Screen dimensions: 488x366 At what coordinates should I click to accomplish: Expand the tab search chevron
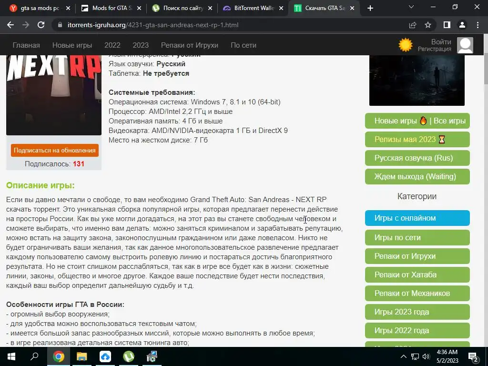(411, 7)
